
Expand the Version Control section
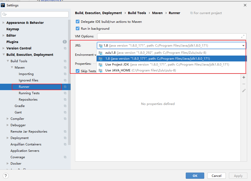coord(4,48)
